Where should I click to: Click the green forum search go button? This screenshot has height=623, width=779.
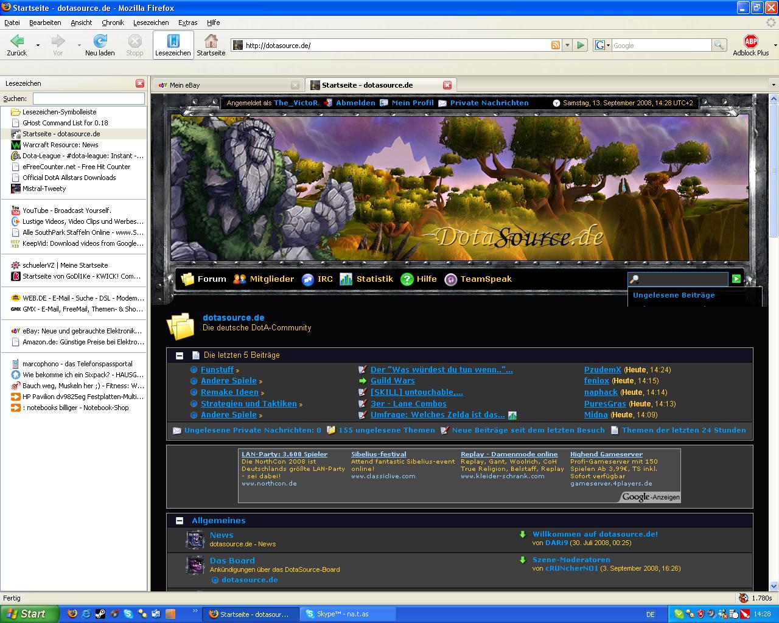point(736,279)
